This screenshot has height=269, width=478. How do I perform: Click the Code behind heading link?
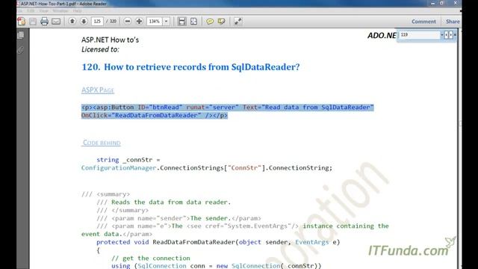coord(102,143)
